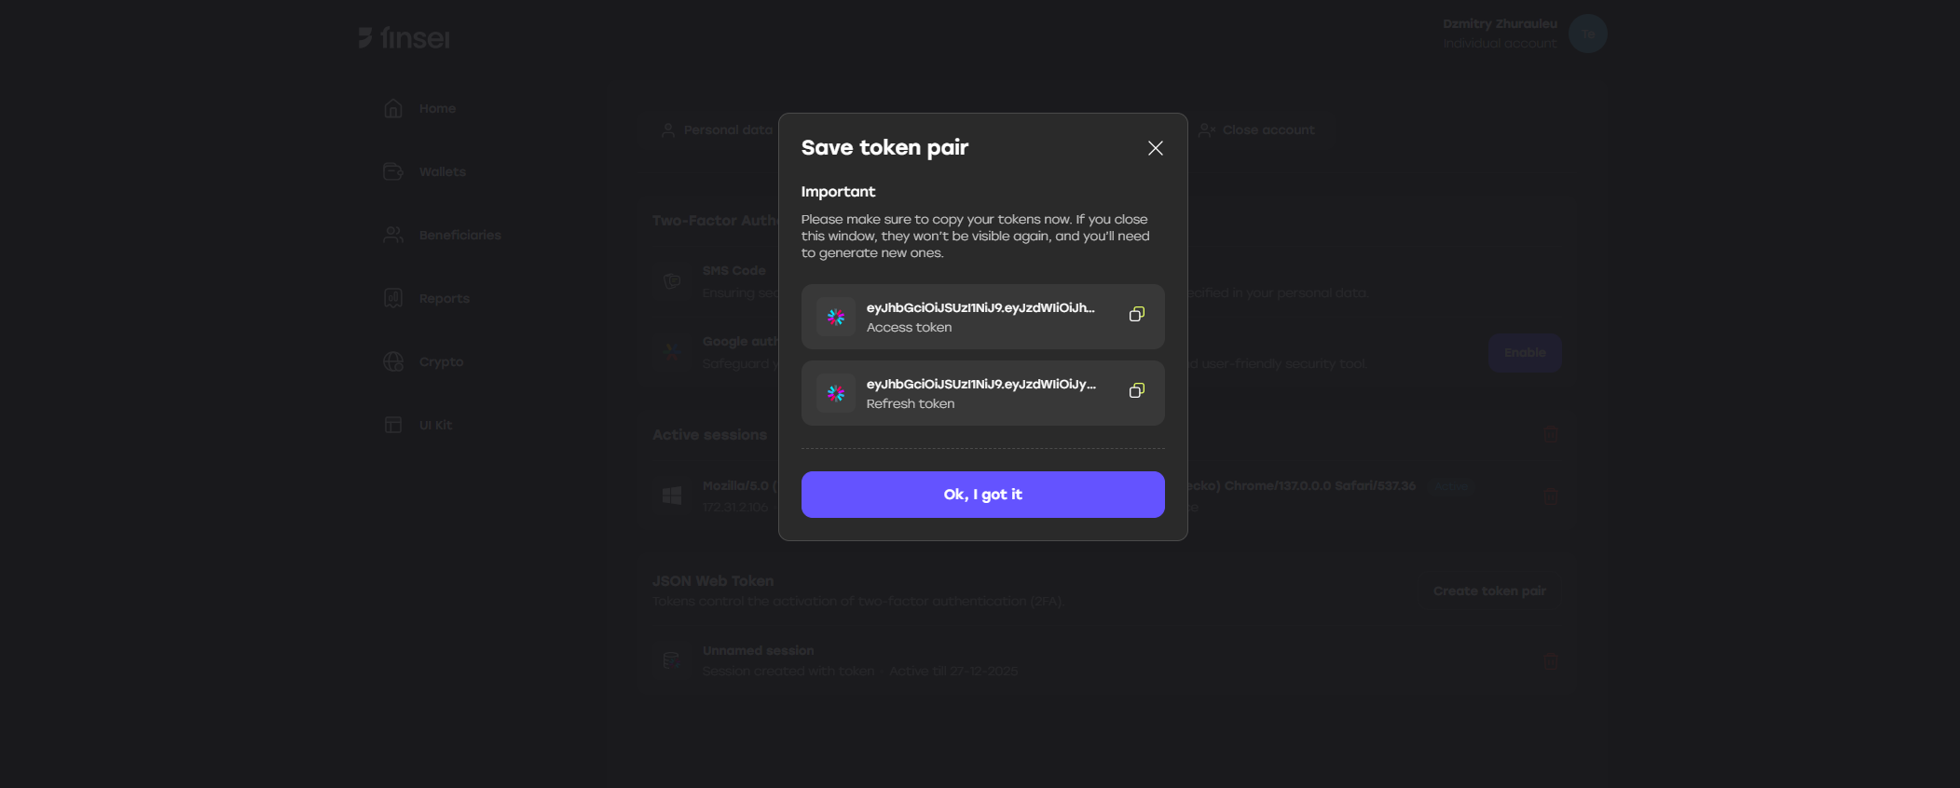
Task: Open Reports via its sidebar icon
Action: [x=392, y=298]
